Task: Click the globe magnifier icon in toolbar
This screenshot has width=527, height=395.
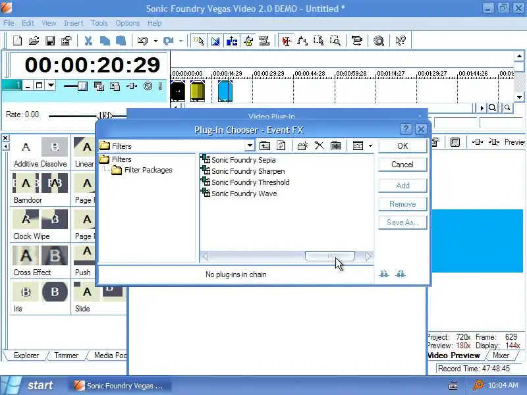Action: (x=379, y=41)
